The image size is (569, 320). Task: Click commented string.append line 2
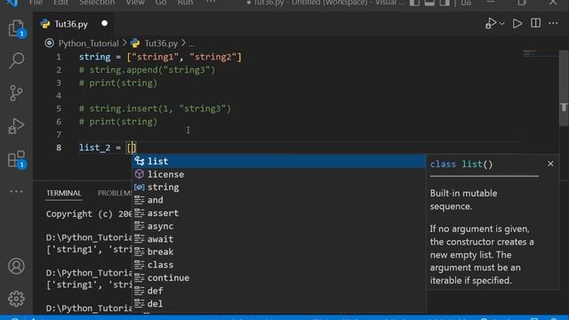point(147,70)
